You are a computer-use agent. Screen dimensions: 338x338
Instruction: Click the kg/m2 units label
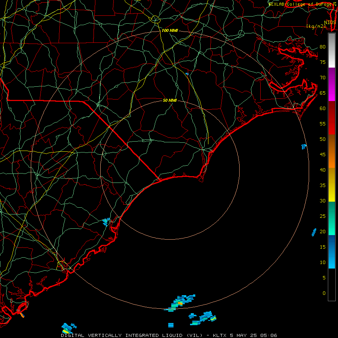click(x=316, y=26)
